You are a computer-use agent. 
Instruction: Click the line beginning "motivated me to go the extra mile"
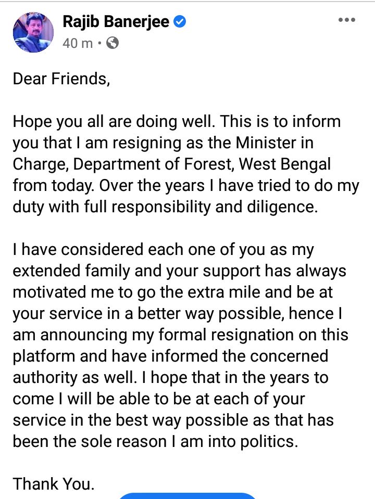pos(173,292)
